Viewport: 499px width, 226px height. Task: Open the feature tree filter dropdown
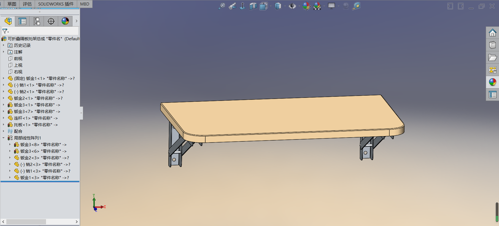point(6,31)
